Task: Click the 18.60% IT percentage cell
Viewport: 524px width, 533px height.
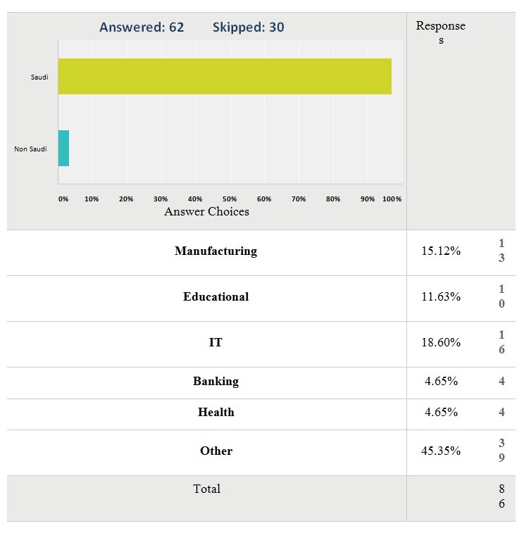Action: tap(441, 342)
